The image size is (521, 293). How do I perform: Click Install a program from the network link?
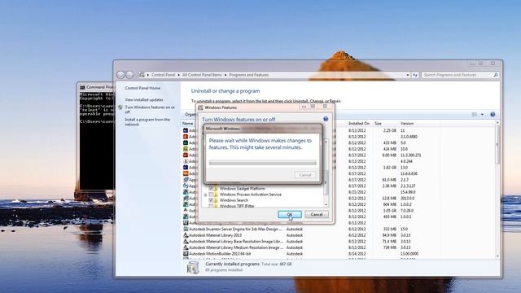tap(147, 121)
